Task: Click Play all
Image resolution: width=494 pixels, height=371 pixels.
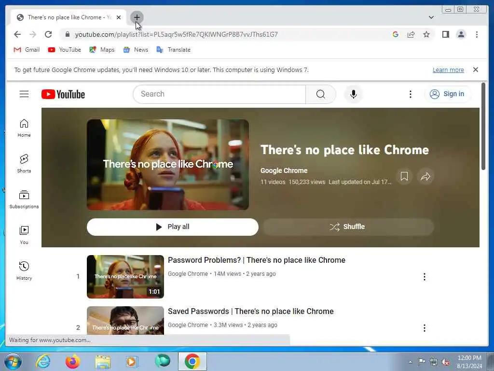Action: pyautogui.click(x=173, y=227)
